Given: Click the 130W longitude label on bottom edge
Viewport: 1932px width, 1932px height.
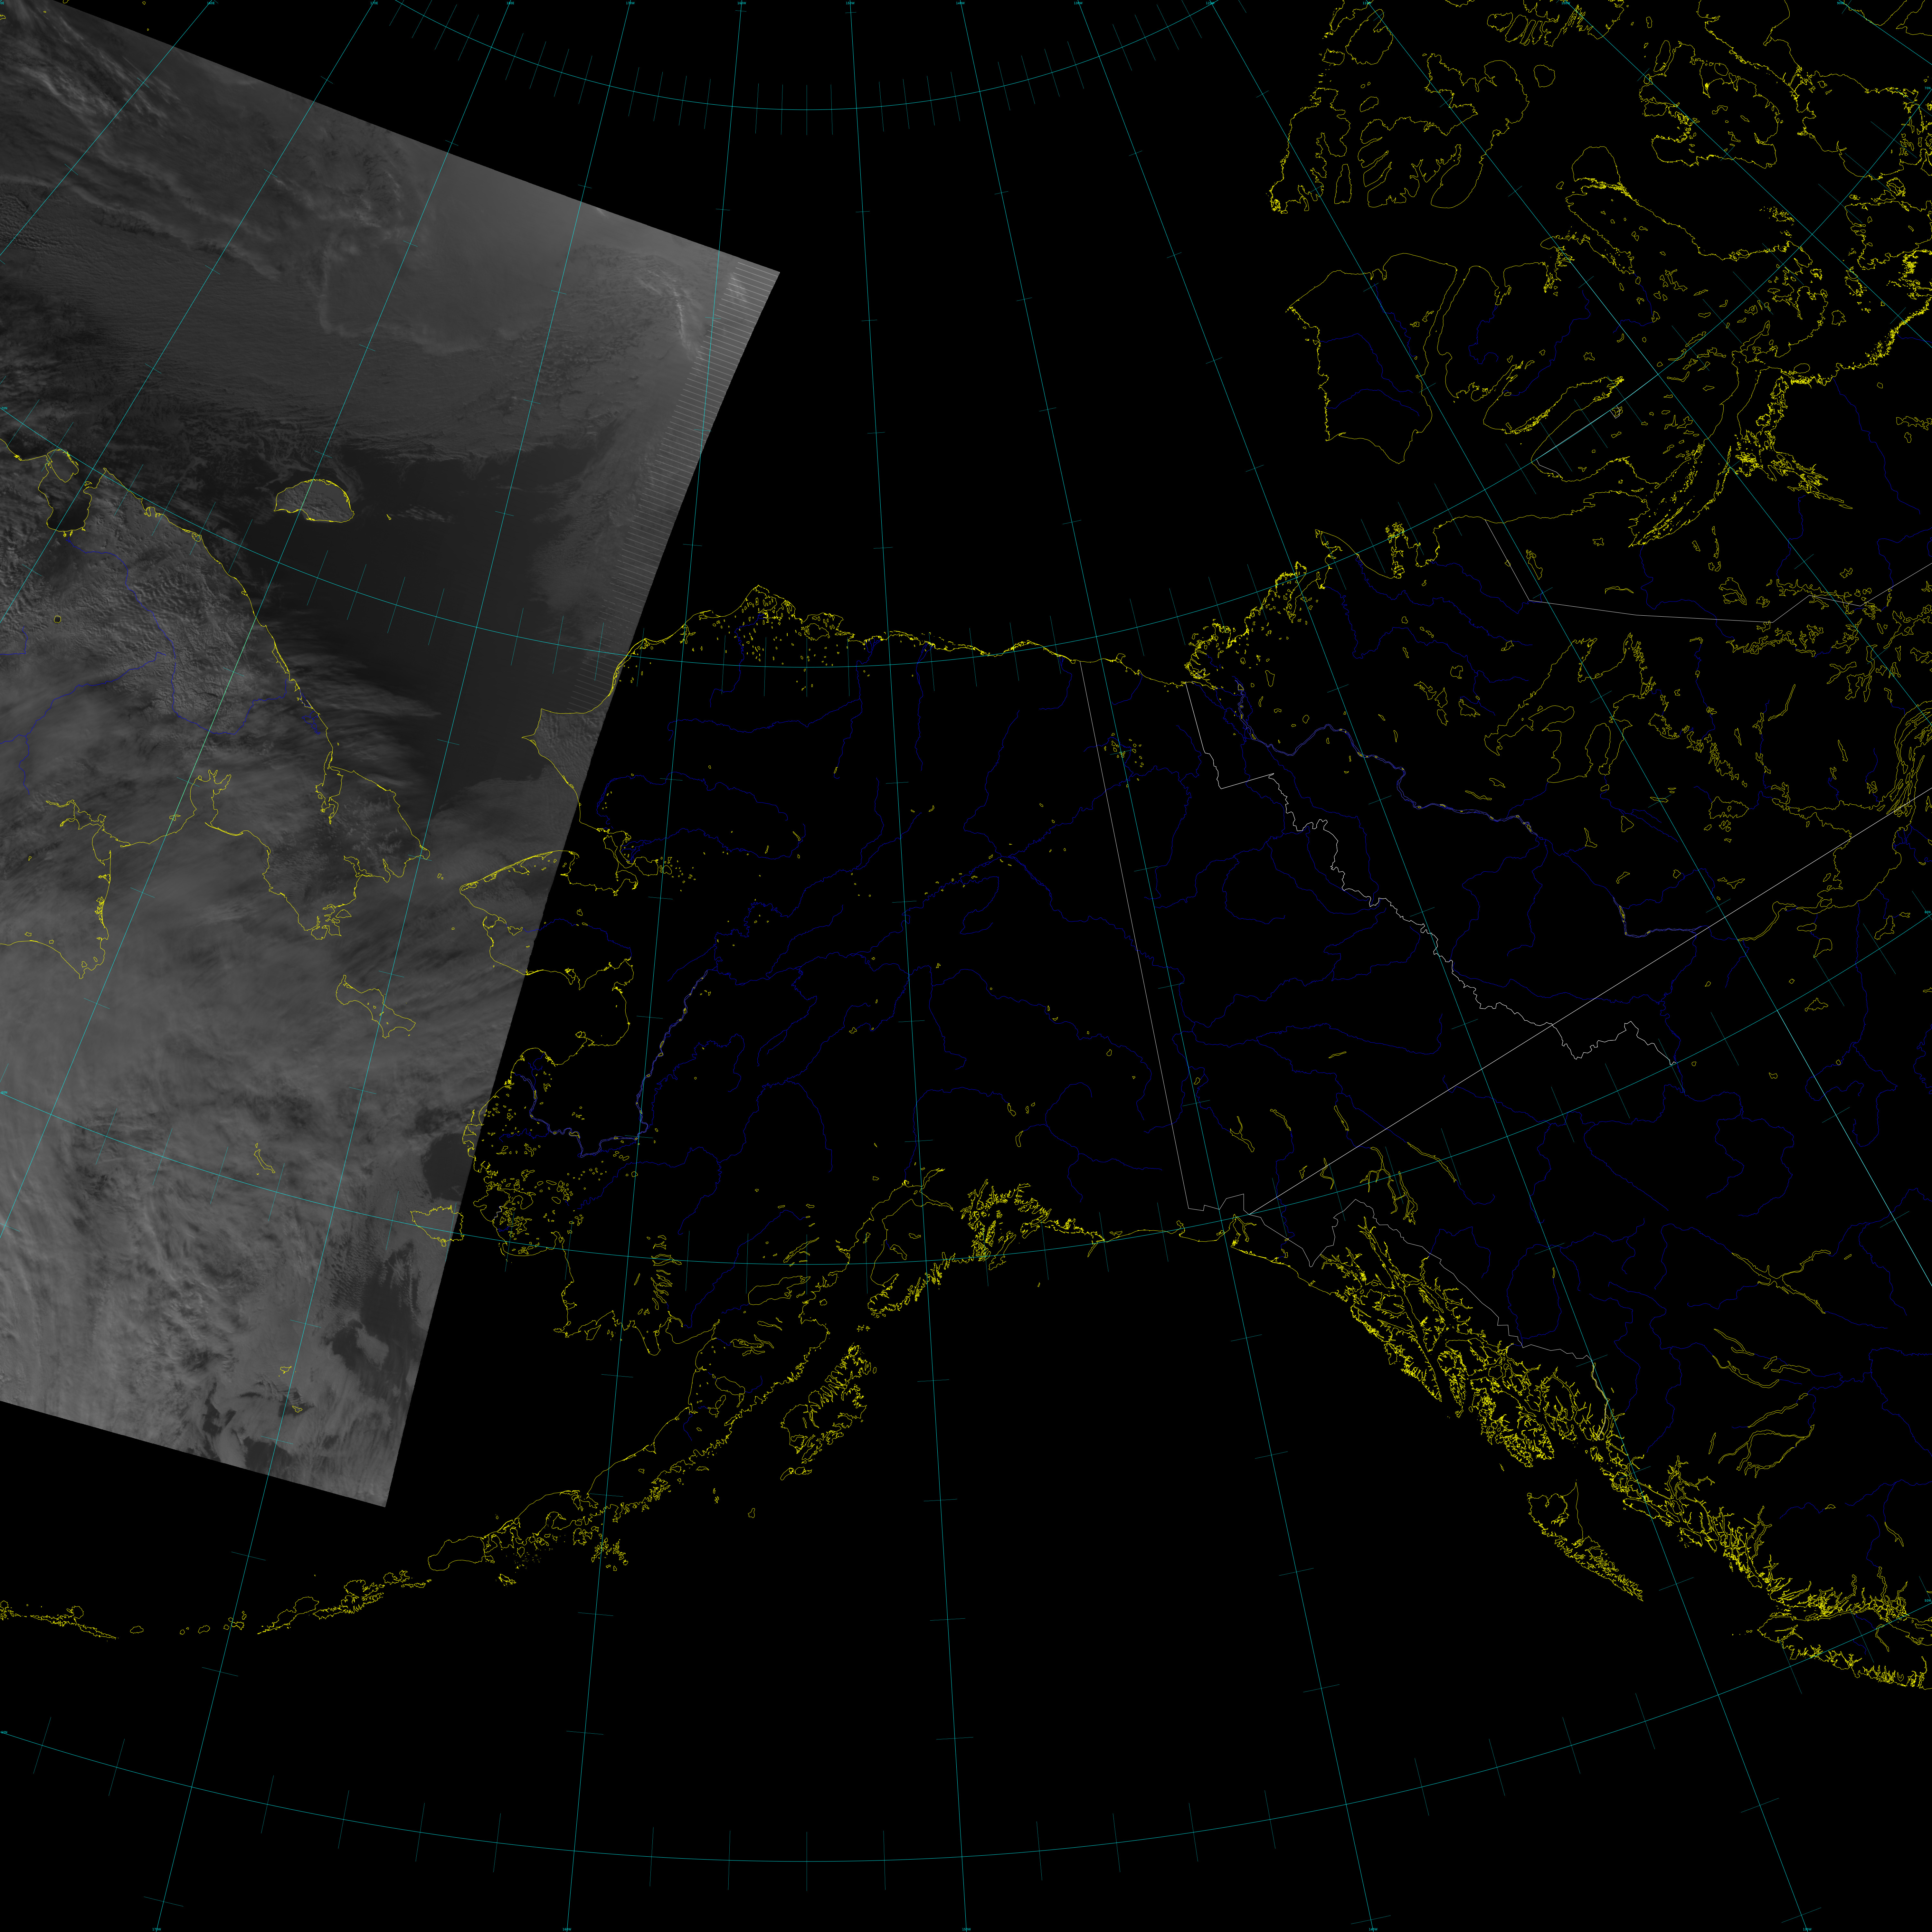Looking at the screenshot, I should tap(1807, 1929).
